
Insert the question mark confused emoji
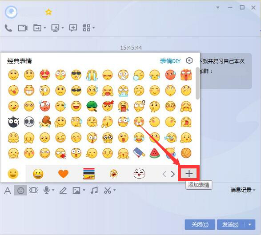[140, 106]
